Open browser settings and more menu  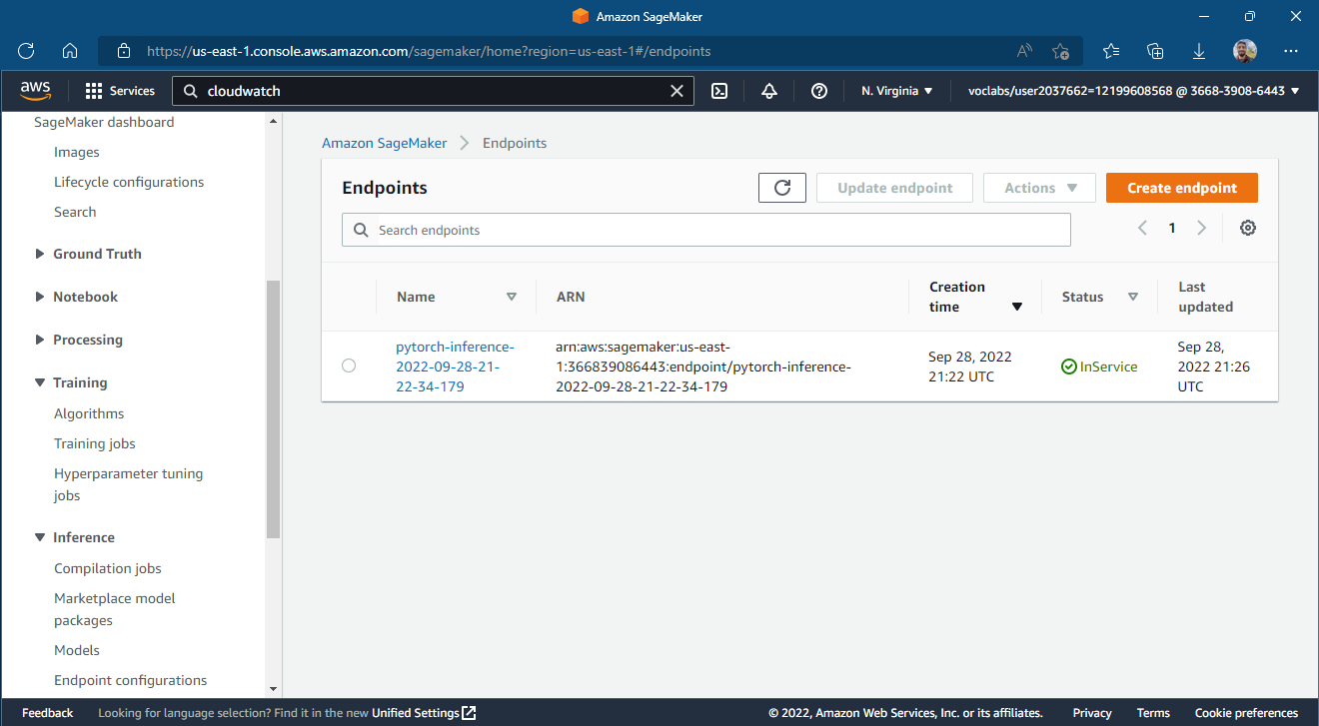pyautogui.click(x=1291, y=50)
